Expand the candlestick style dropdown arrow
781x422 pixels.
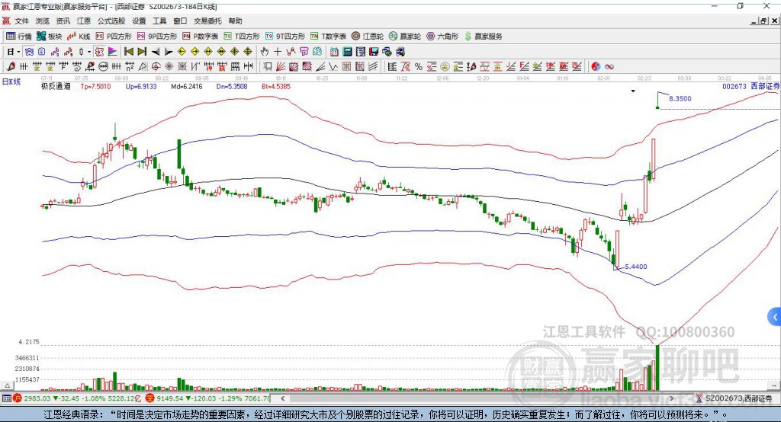[x=89, y=52]
